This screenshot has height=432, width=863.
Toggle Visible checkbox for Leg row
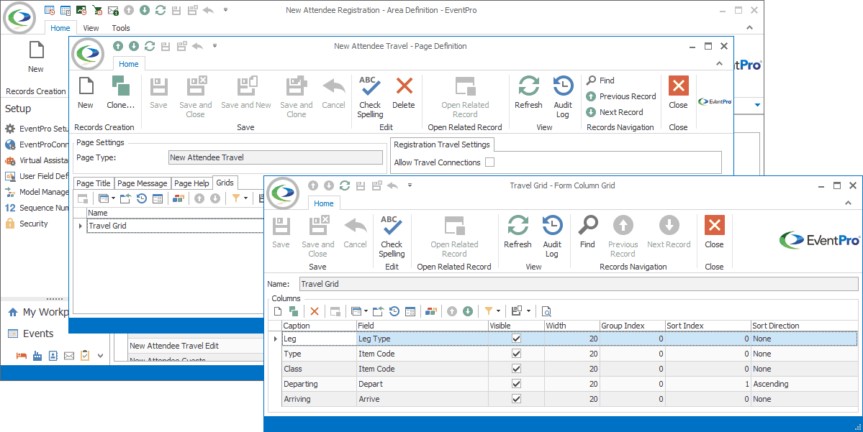516,339
